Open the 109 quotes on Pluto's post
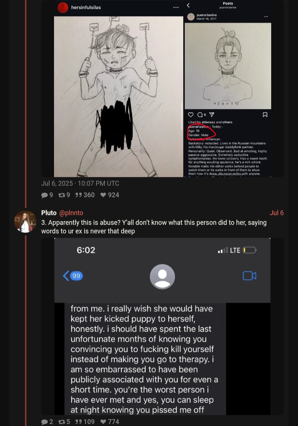 pyautogui.click(x=79, y=422)
